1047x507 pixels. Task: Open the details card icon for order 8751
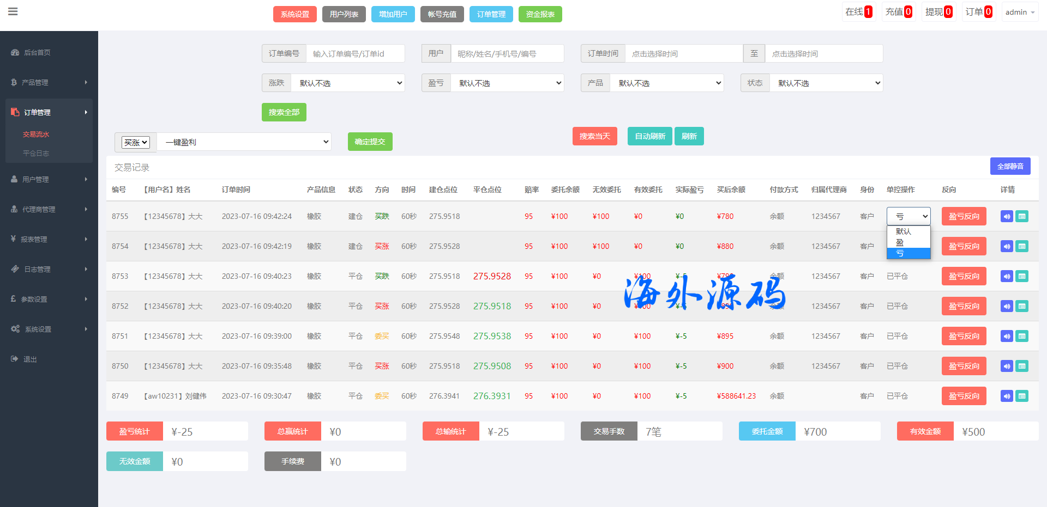tap(1022, 336)
